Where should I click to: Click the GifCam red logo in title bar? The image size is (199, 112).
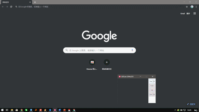[x=119, y=77]
